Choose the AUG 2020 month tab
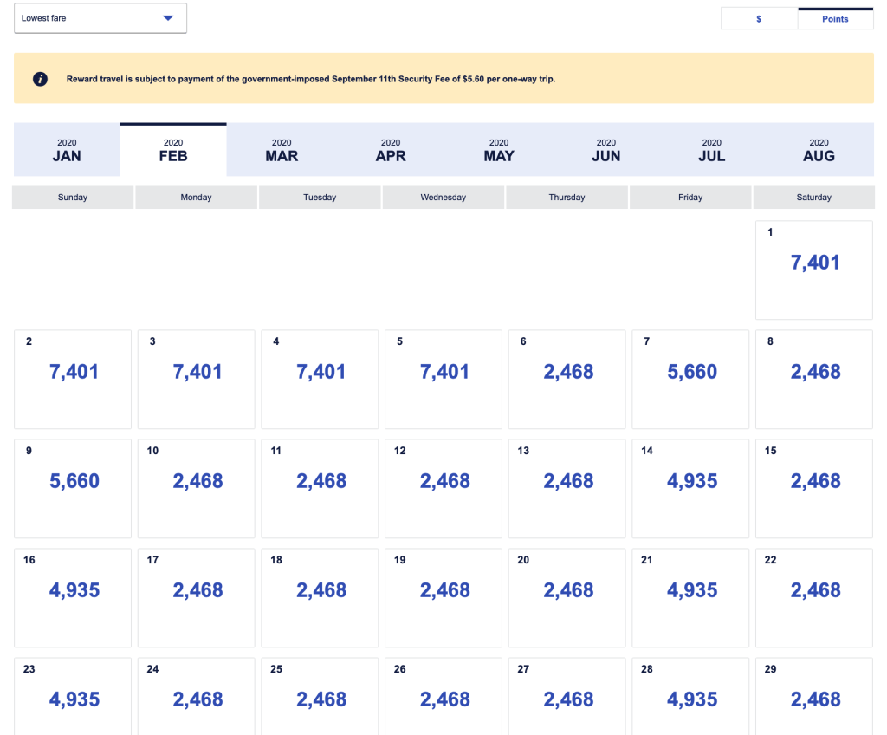 point(819,150)
